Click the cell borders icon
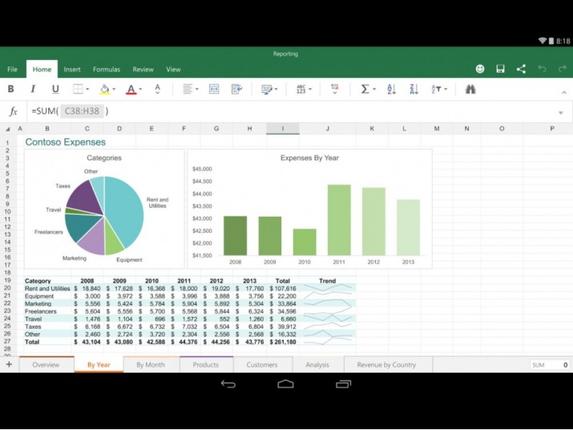Image resolution: width=573 pixels, height=430 pixels. (78, 89)
